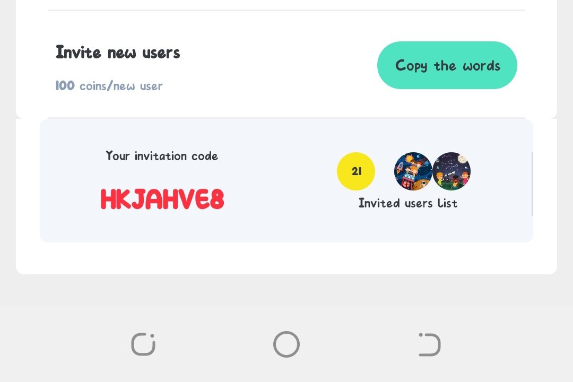The width and height of the screenshot is (573, 382).
Task: Tap the rocket inside the space avatar
Action: [400, 168]
